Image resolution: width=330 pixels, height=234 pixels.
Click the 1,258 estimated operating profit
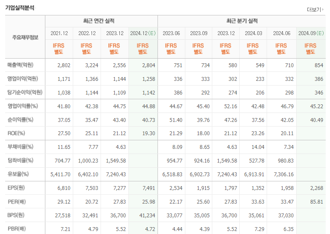[x=149, y=79]
